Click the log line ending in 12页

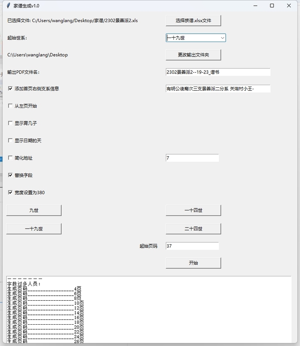click(45, 308)
